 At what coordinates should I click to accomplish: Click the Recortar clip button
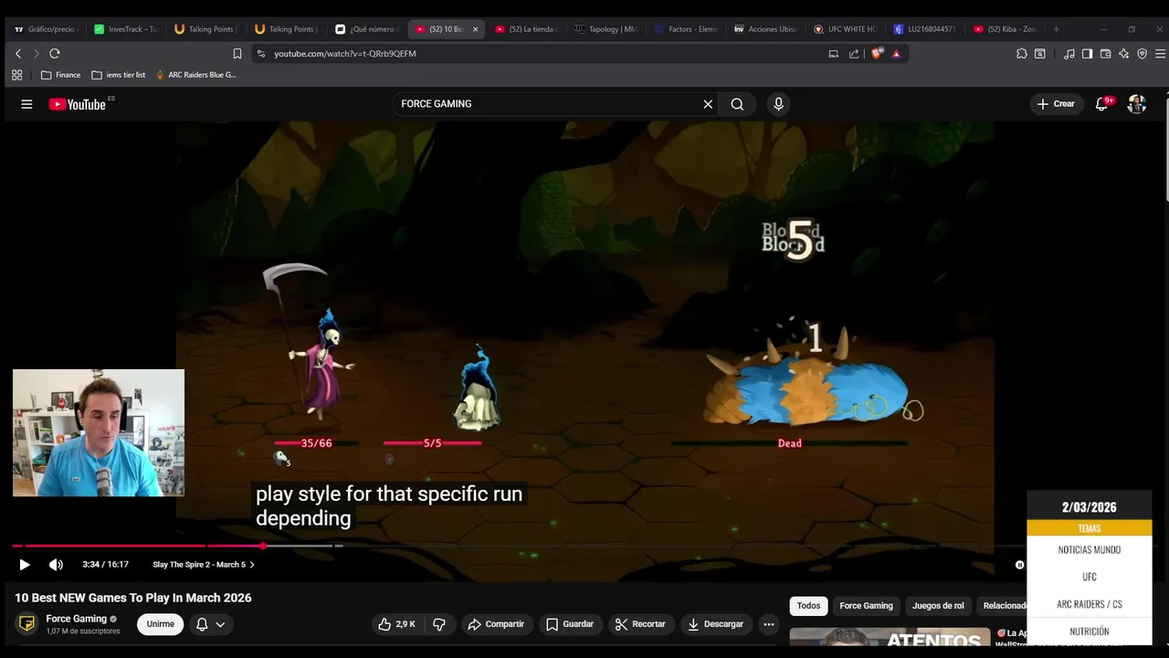tap(640, 624)
